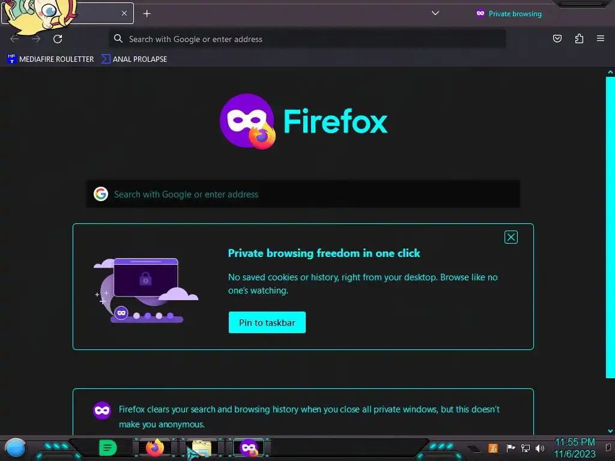Click the Pin to taskbar button

[x=267, y=322]
